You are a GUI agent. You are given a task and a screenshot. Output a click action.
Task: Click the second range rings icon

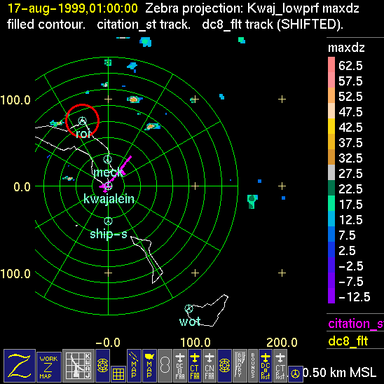coord(224,366)
